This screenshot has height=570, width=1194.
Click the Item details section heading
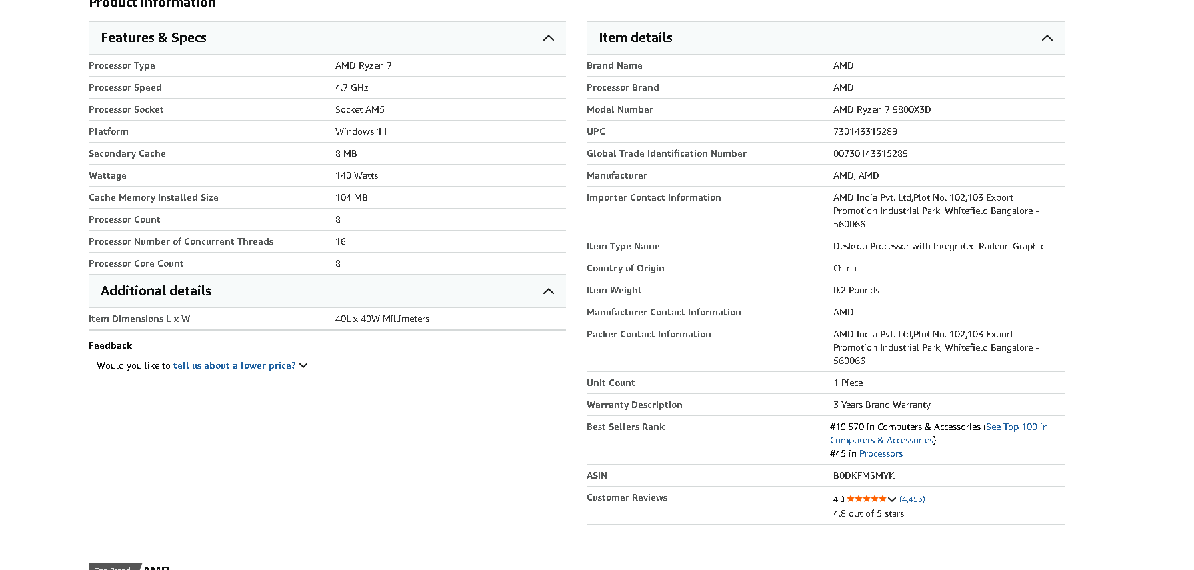pyautogui.click(x=635, y=38)
